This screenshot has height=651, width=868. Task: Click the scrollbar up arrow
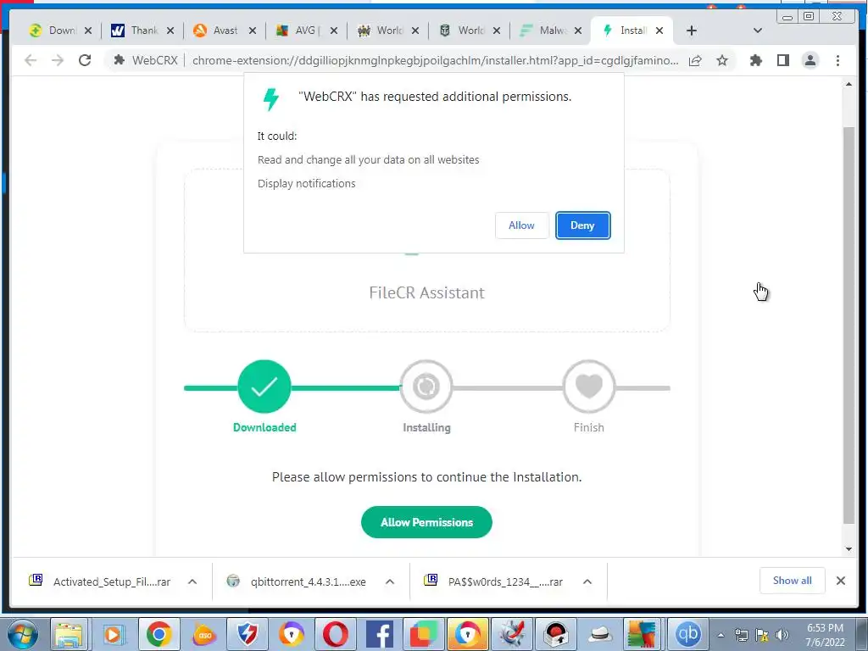point(849,84)
